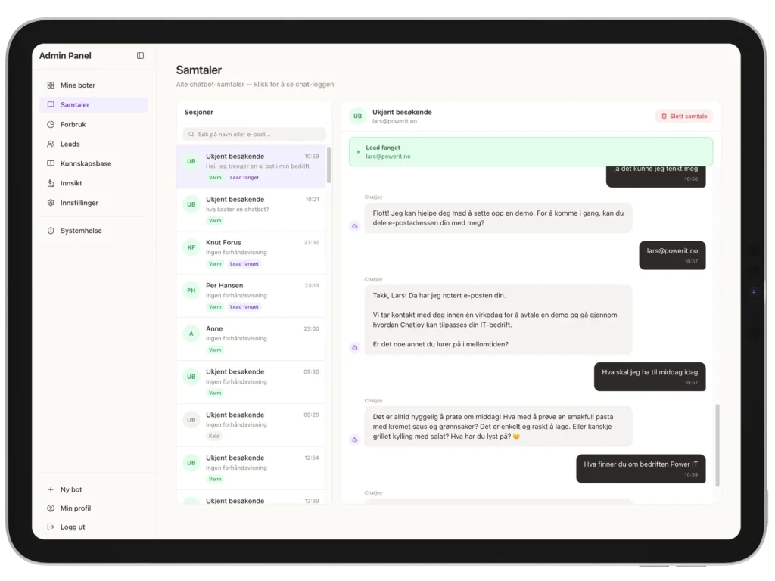Click the Innstillinger gear icon
The image size is (775, 581).
coord(51,203)
